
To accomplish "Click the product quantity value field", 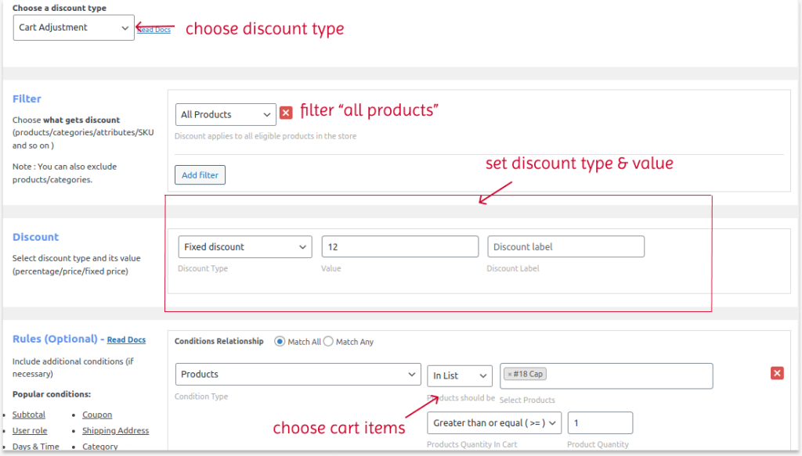I will click(x=600, y=422).
